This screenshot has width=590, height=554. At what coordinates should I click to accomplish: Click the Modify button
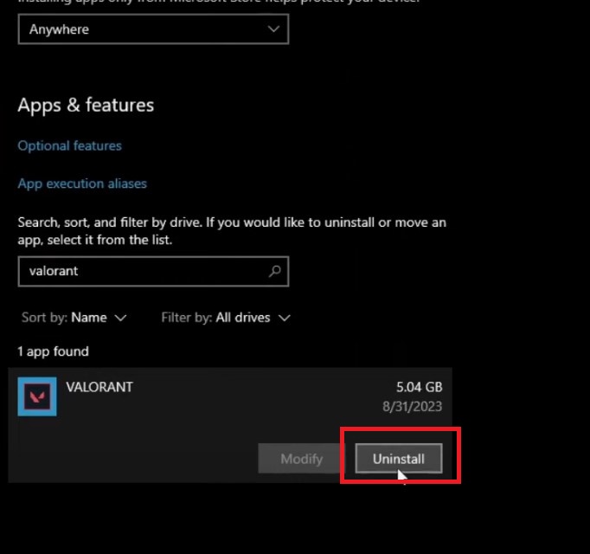pos(302,459)
